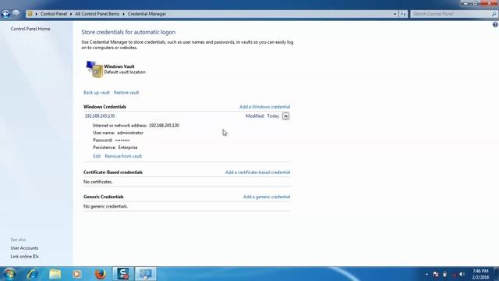Click the 'No certificates.' text
Viewport: 499px width, 281px height.
pyautogui.click(x=98, y=182)
